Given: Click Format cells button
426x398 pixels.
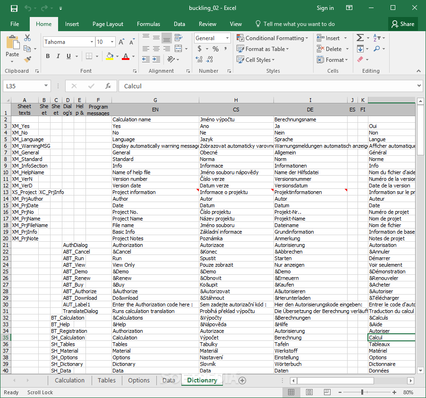Looking at the screenshot, I should coord(332,60).
